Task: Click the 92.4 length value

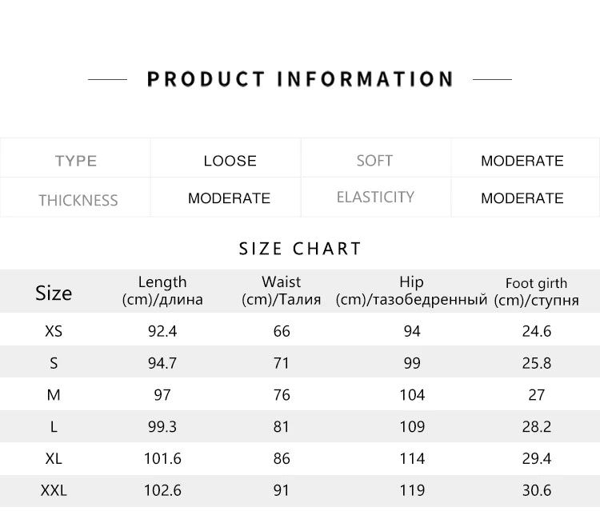Action: (x=162, y=331)
